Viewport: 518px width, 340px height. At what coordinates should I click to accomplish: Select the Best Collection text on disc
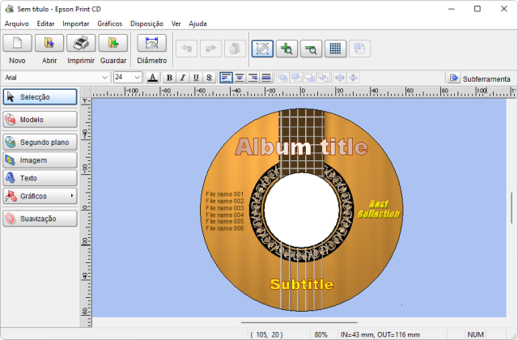[379, 209]
